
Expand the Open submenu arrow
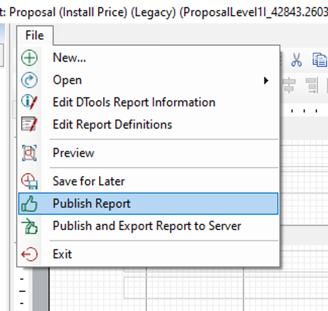(266, 80)
